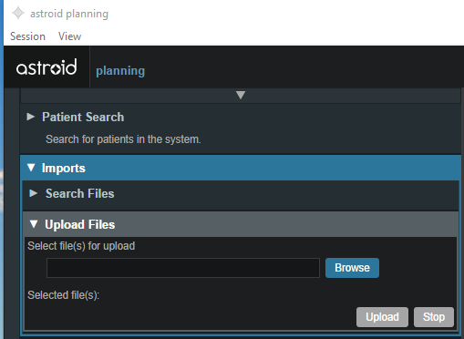Screen dimensions: 464x339
Task: Click the Stop button
Action: click(434, 317)
